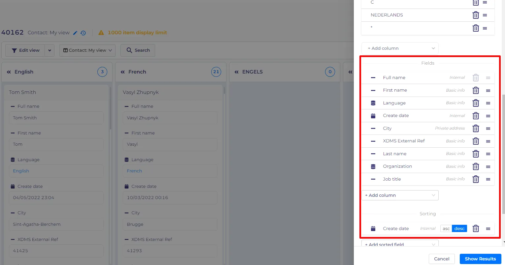
Task: Remove the Create date sorting rule
Action: click(476, 228)
